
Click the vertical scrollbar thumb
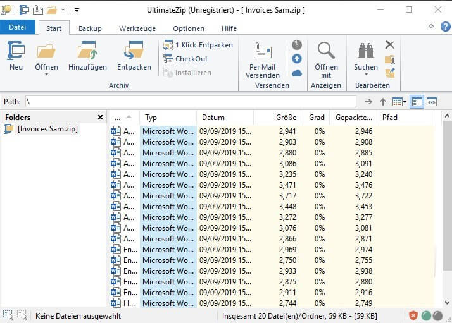point(447,195)
